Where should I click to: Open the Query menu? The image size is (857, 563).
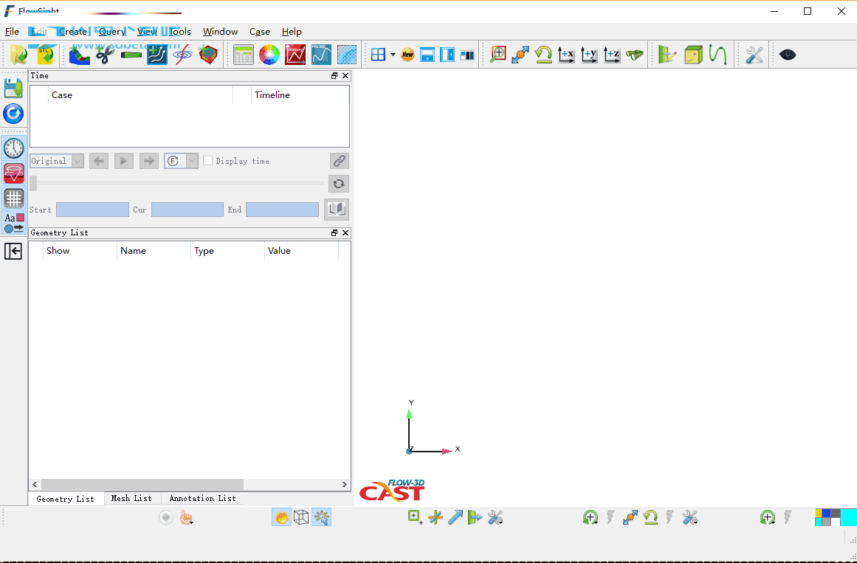pos(112,32)
